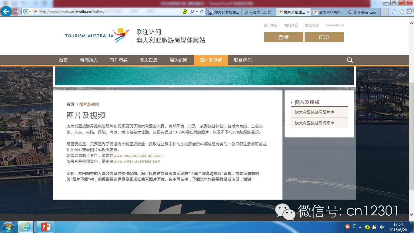Image resolution: width=414 pixels, height=233 pixels.
Task: Open 新闻动态 in the navigation bar
Action: [89, 60]
